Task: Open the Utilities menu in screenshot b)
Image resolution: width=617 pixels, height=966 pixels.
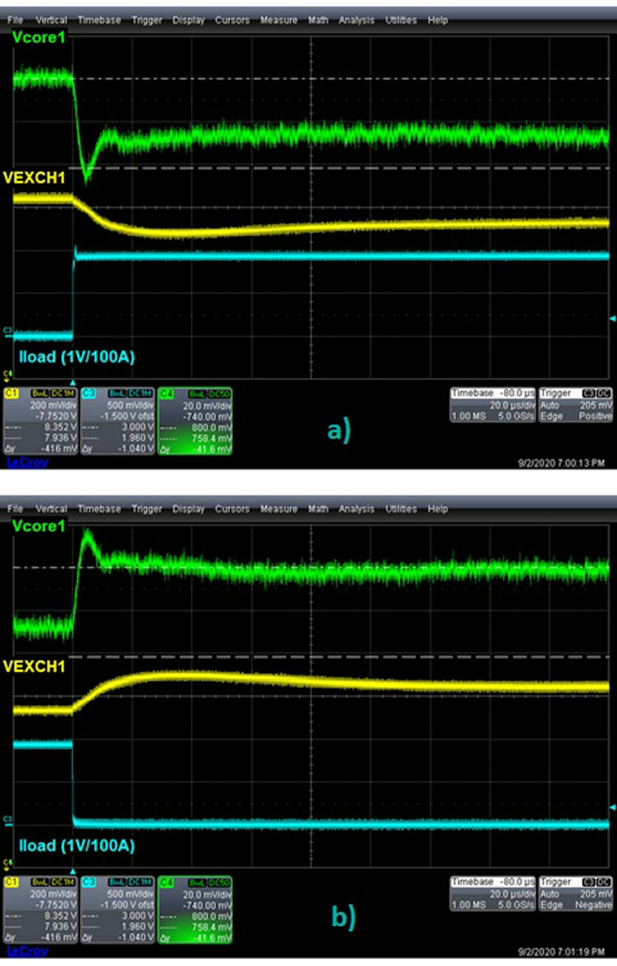Action: [x=401, y=509]
